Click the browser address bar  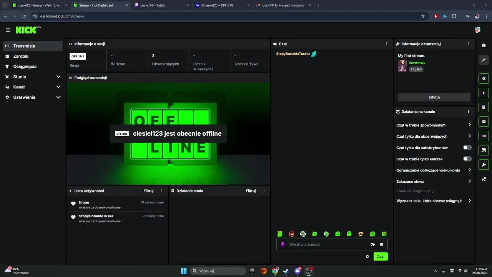(227, 16)
